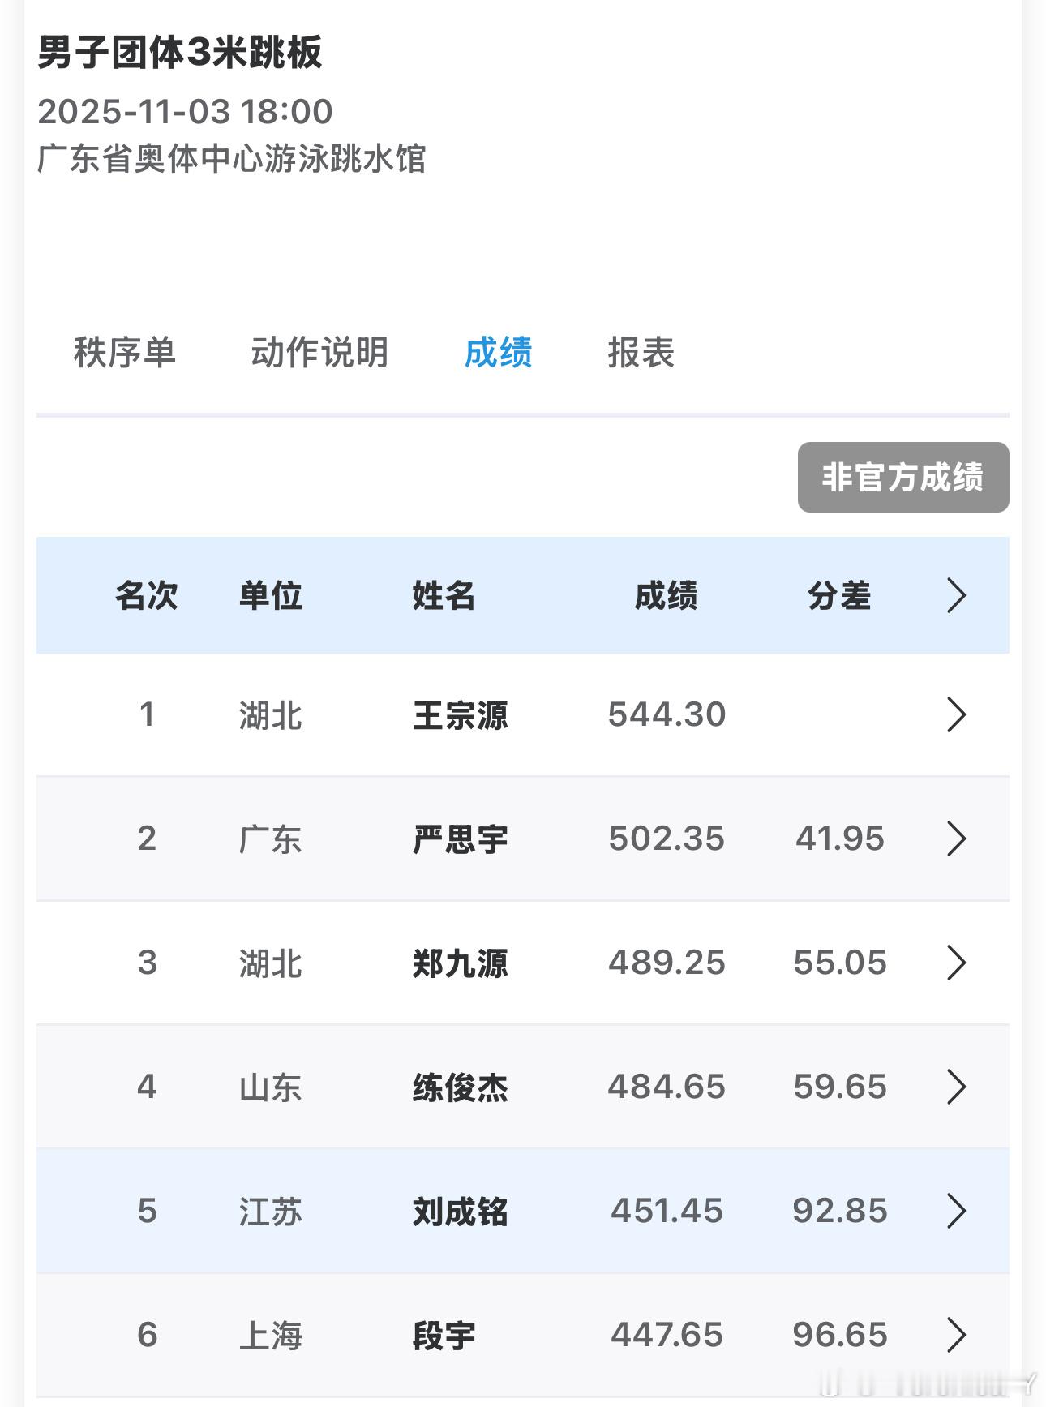The height and width of the screenshot is (1407, 1046).
Task: Click the 成绩 column header
Action: [x=666, y=596]
